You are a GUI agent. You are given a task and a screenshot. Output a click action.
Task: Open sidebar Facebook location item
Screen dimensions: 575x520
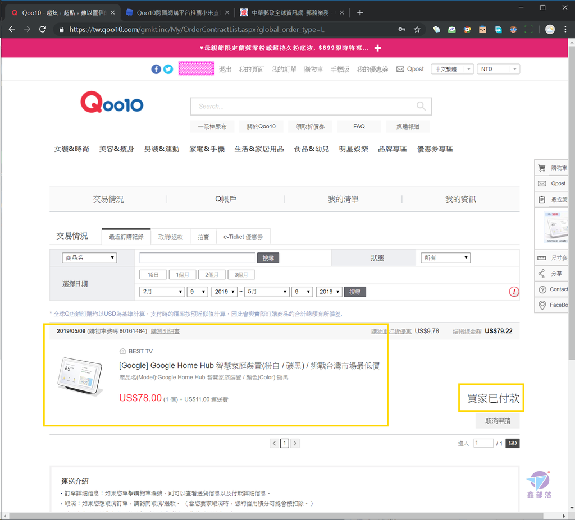point(553,305)
